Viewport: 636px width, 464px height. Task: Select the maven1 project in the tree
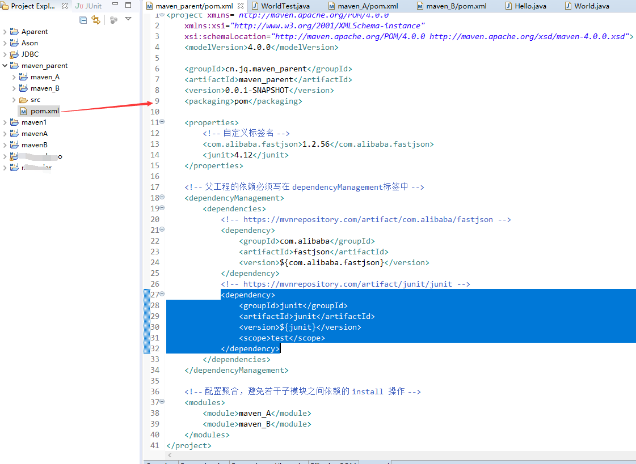[34, 122]
